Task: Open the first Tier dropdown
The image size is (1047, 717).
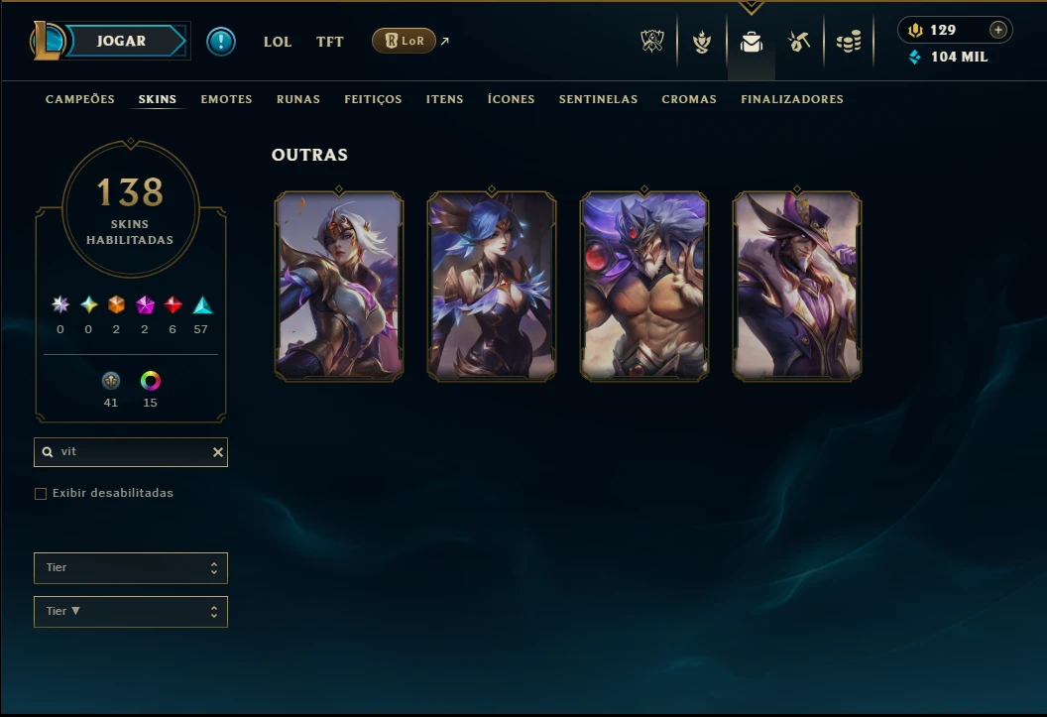Action: 131,568
